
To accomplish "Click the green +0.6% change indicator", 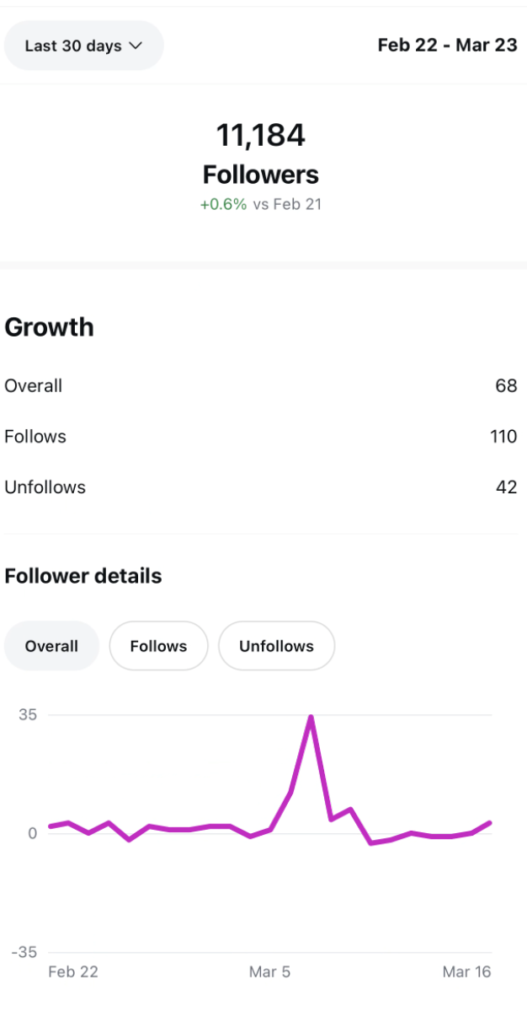I will (223, 204).
